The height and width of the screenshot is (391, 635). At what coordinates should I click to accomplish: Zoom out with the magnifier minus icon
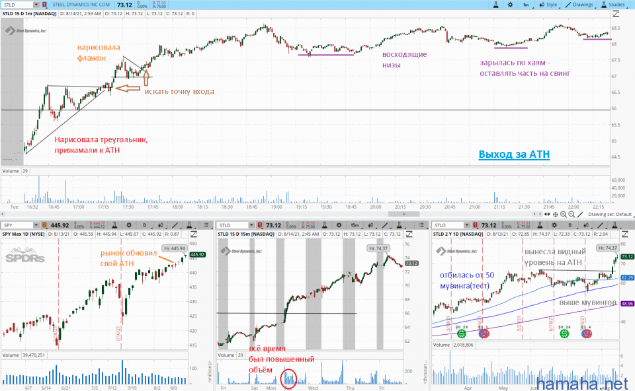[x=571, y=214]
